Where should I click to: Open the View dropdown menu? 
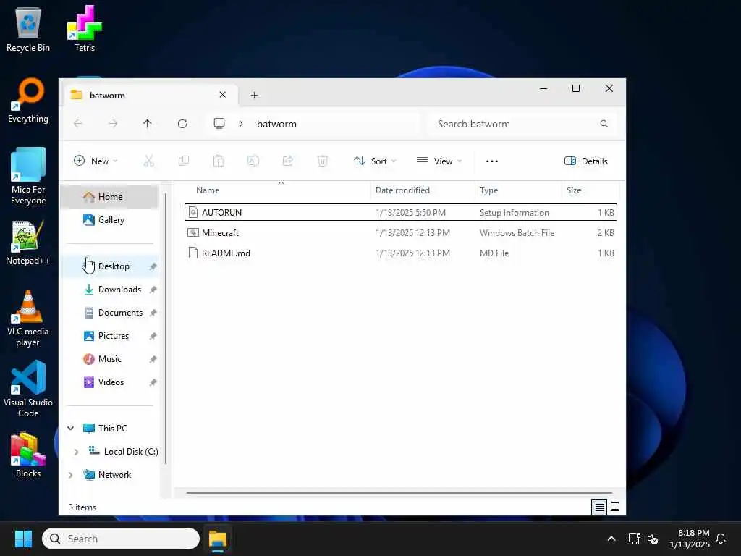click(439, 161)
